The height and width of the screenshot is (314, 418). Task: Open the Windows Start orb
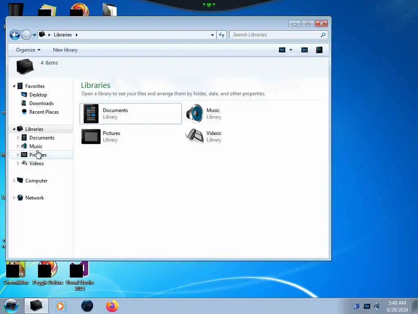pyautogui.click(x=11, y=306)
